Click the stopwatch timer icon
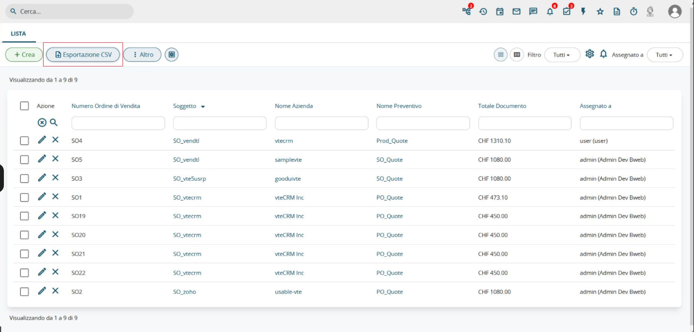The width and height of the screenshot is (694, 332). (633, 12)
